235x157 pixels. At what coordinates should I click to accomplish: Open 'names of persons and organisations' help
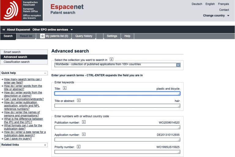click(22, 114)
